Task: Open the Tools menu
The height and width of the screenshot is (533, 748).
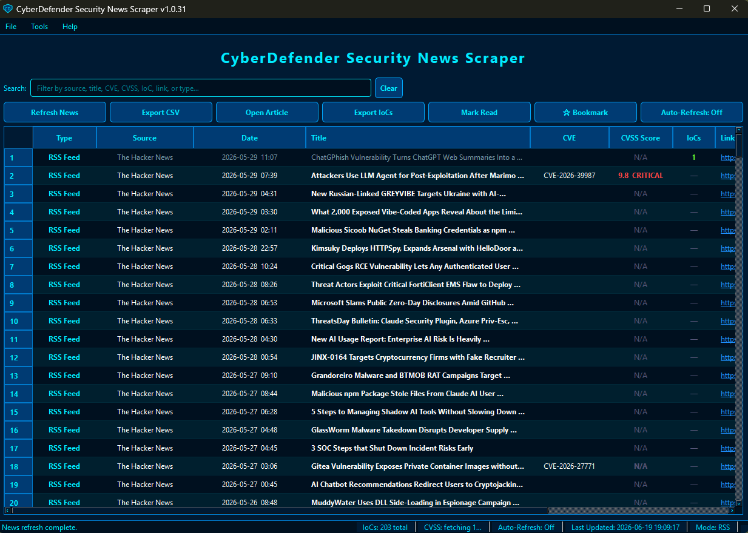Action: coord(39,27)
